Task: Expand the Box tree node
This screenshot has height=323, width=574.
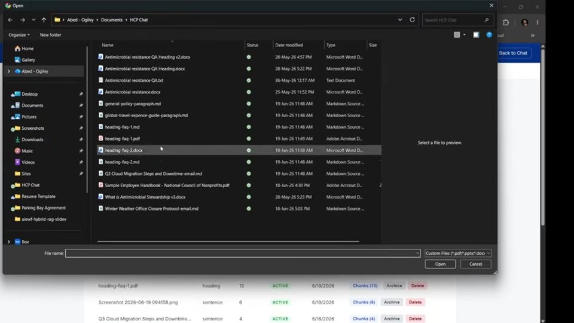Action: (x=9, y=242)
